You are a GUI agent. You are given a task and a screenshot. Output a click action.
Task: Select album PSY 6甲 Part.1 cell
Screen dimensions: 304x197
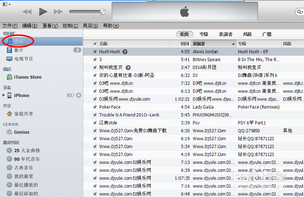click(252, 123)
